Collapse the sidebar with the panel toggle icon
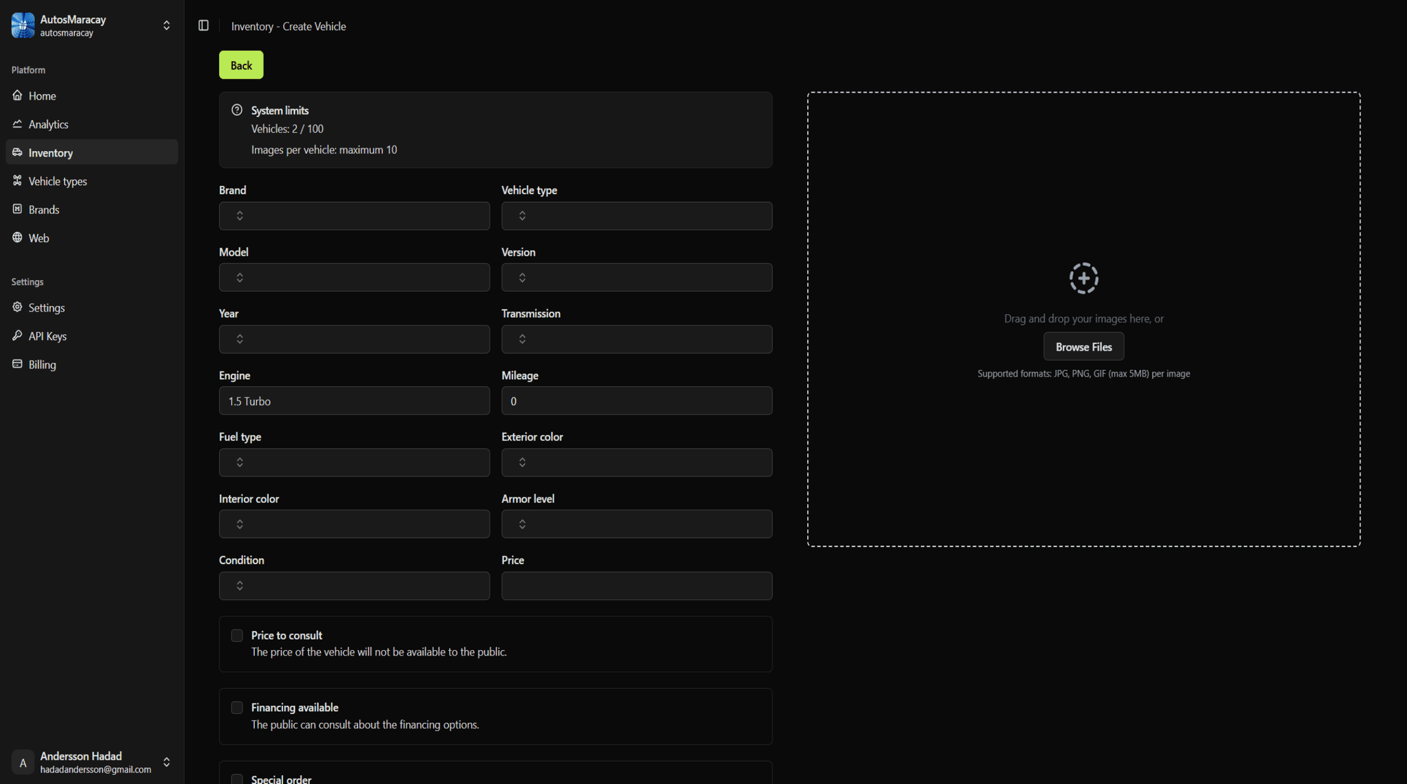The width and height of the screenshot is (1407, 784). coord(203,25)
